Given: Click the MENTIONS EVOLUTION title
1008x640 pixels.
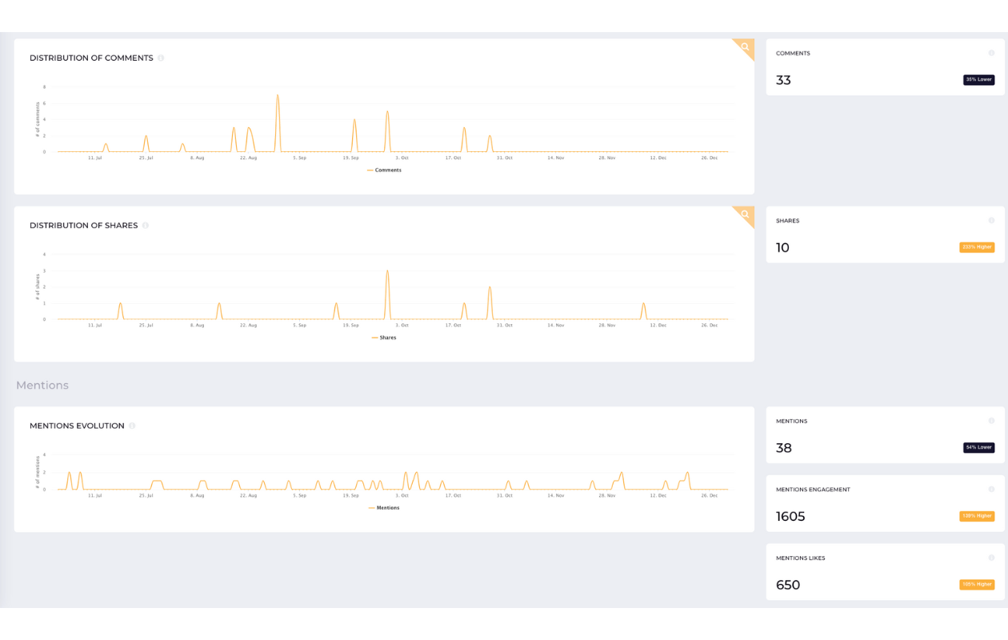Looking at the screenshot, I should 77,426.
